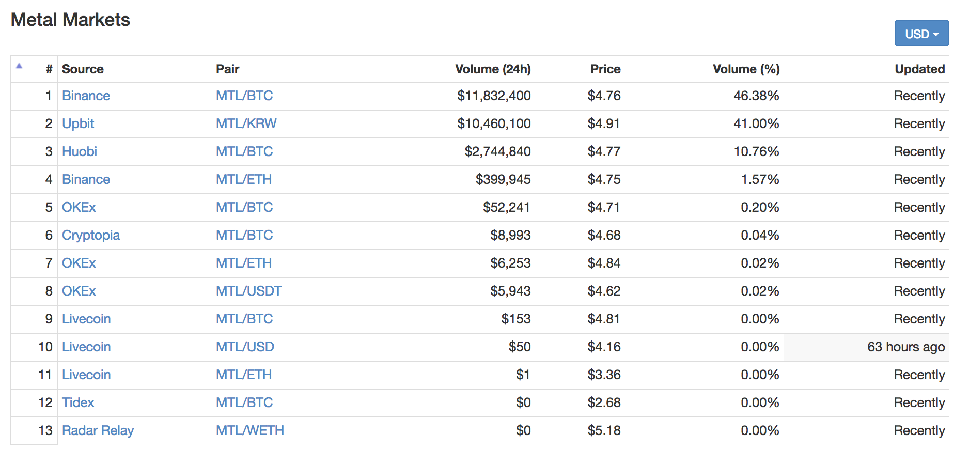Open MTL/ETH pair in Livecoin row 11
Screen dimensions: 969x465
click(244, 375)
